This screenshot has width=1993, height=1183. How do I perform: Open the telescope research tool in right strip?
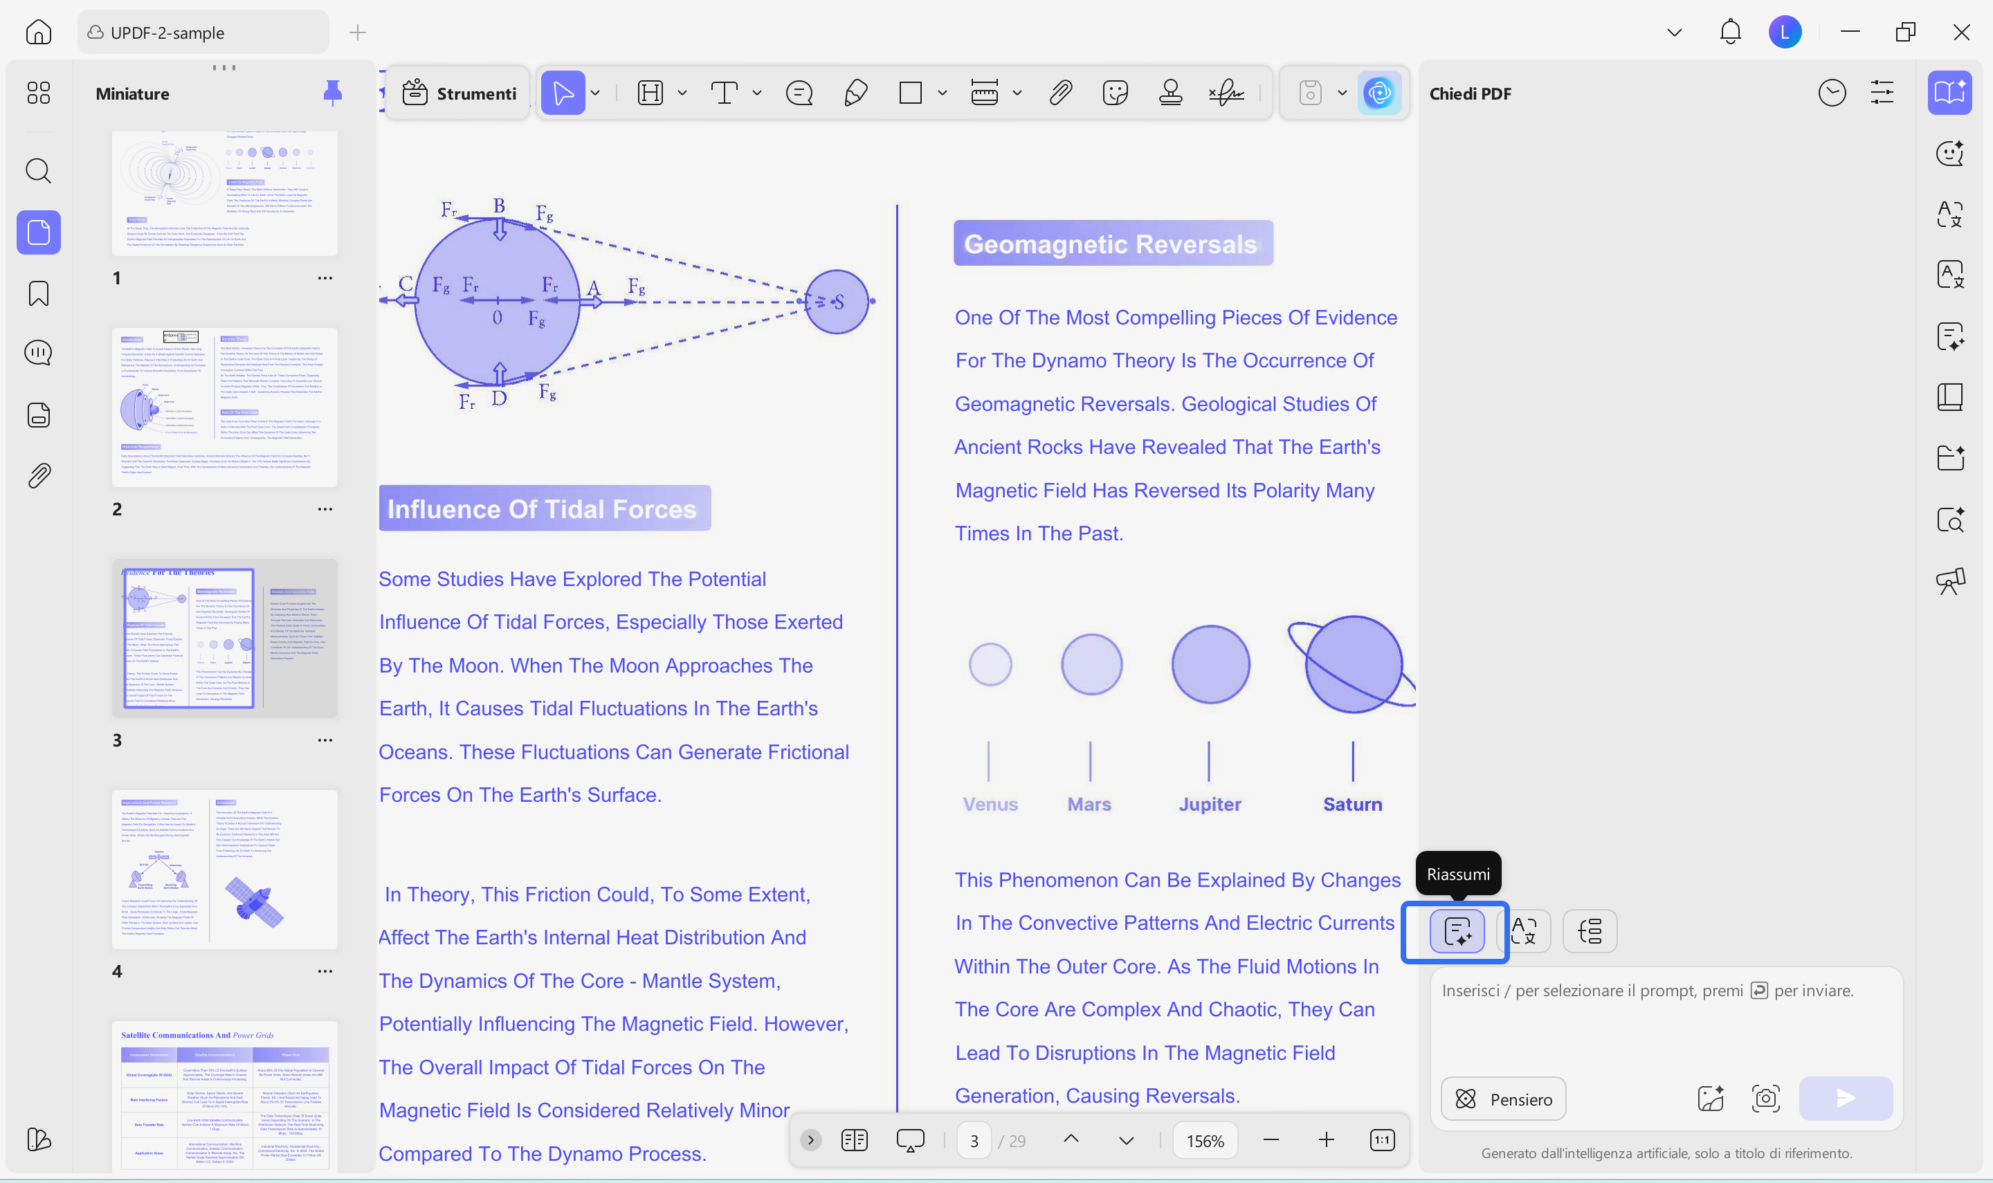tap(1950, 581)
